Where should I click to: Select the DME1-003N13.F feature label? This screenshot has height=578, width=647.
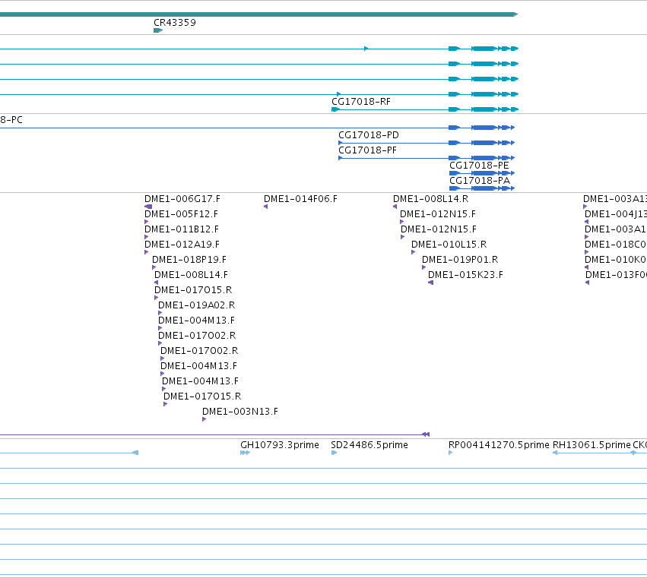pyautogui.click(x=240, y=412)
